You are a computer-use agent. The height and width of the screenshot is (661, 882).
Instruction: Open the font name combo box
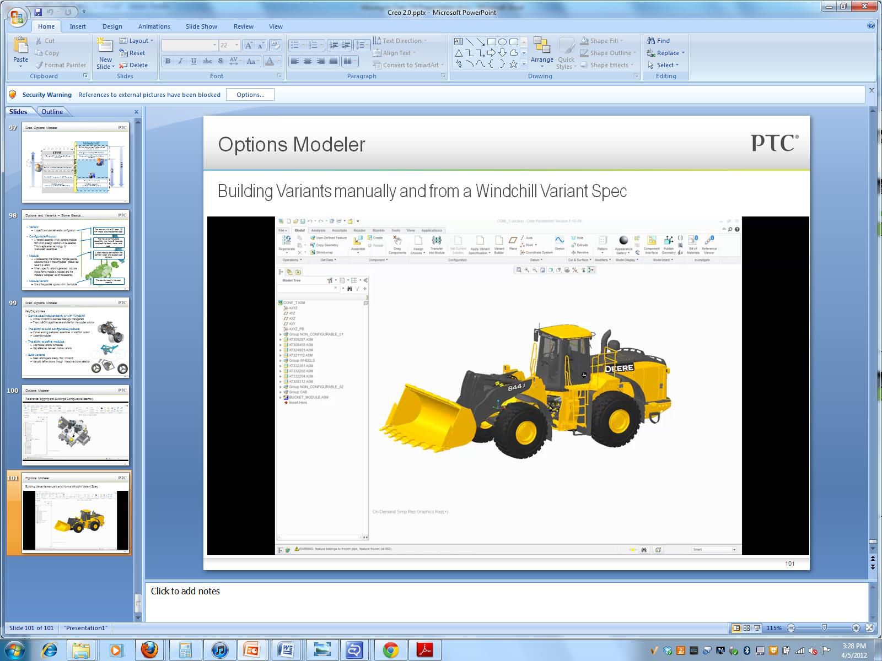click(190, 45)
